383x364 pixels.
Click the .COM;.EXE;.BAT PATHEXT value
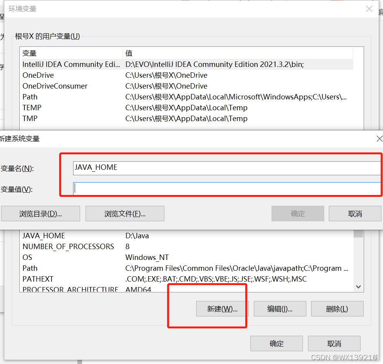(216, 279)
